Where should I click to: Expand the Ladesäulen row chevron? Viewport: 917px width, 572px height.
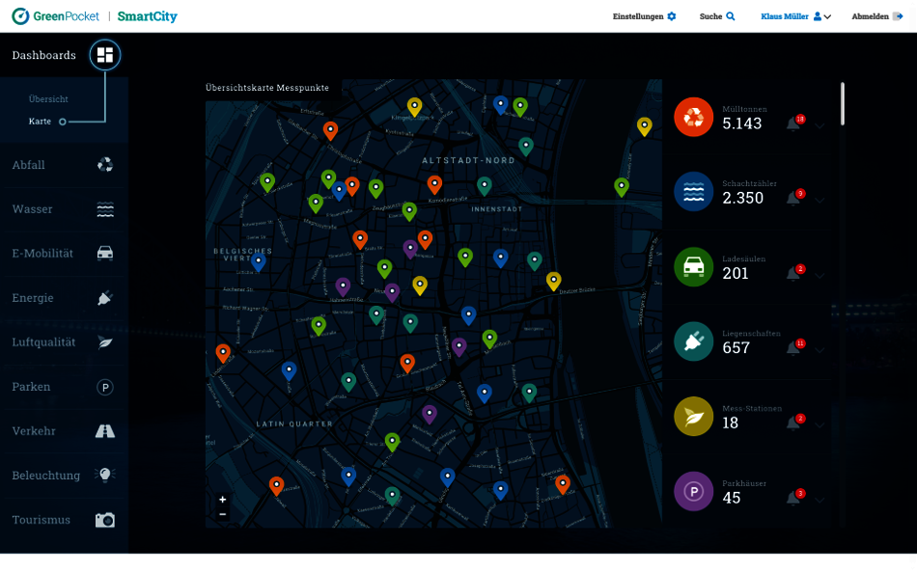coord(820,275)
